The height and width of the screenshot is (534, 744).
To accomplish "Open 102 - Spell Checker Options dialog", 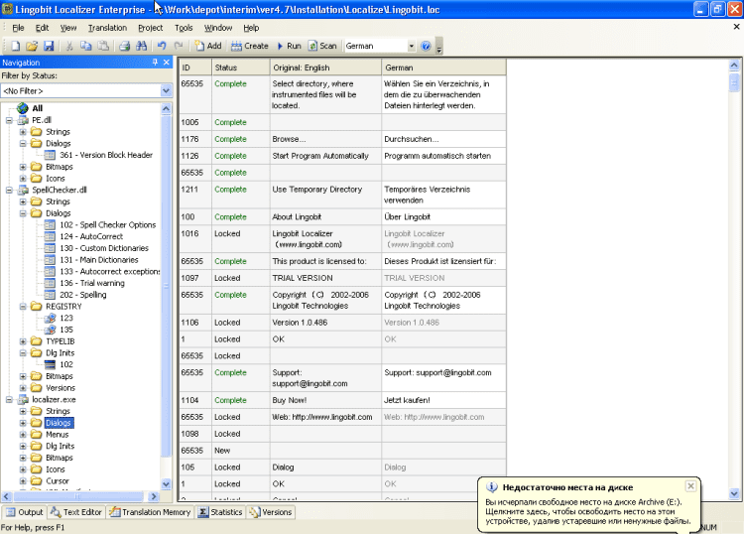I will click(100, 225).
